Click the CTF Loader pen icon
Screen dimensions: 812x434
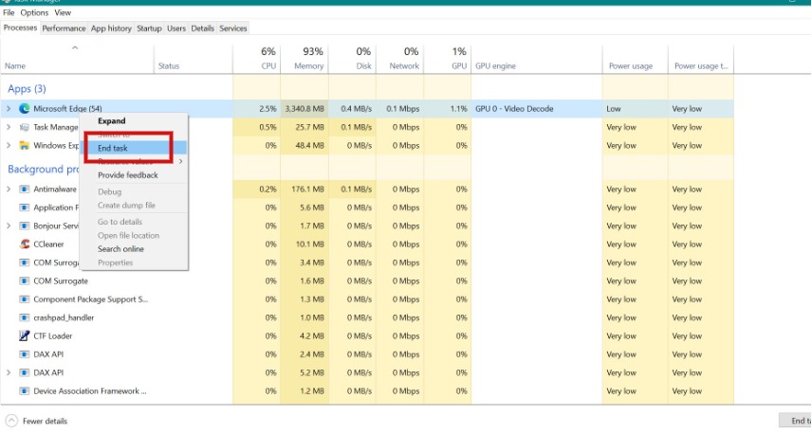click(24, 335)
